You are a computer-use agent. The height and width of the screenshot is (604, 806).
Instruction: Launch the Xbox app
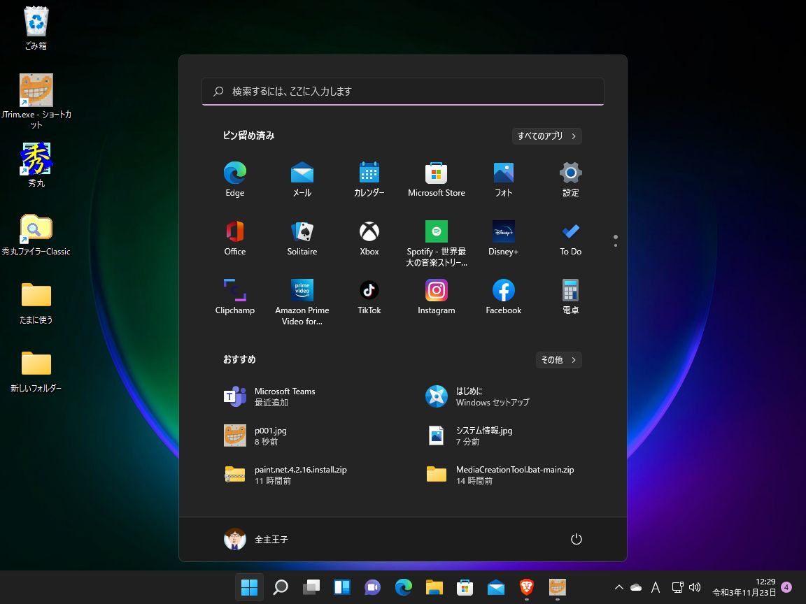(369, 238)
